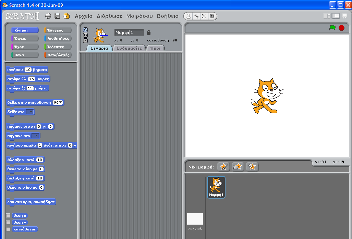Screen dimensions: 352x239
Task: Select the Έλεγχος block category
Action: pos(58,30)
